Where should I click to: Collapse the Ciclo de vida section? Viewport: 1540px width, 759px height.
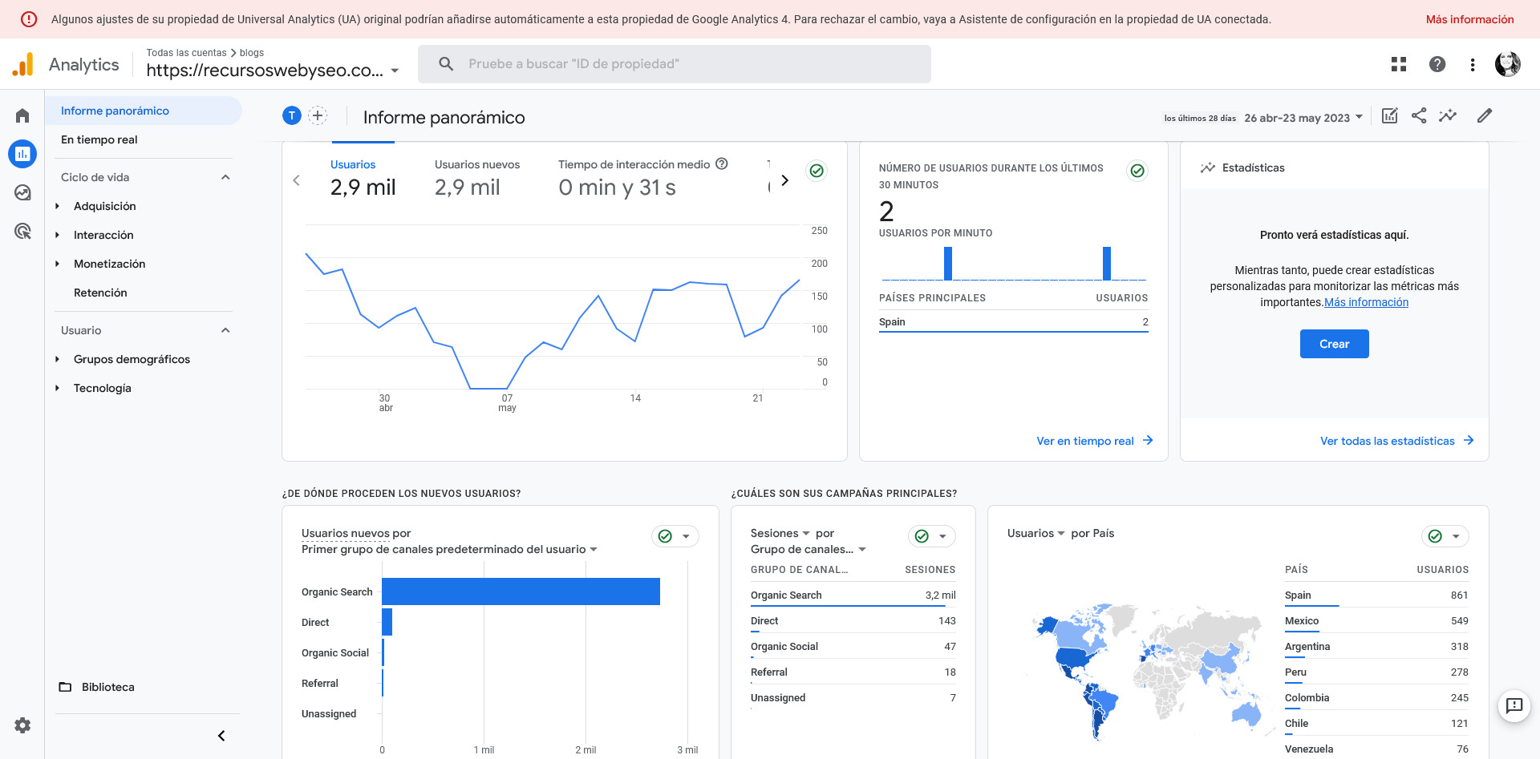point(225,177)
